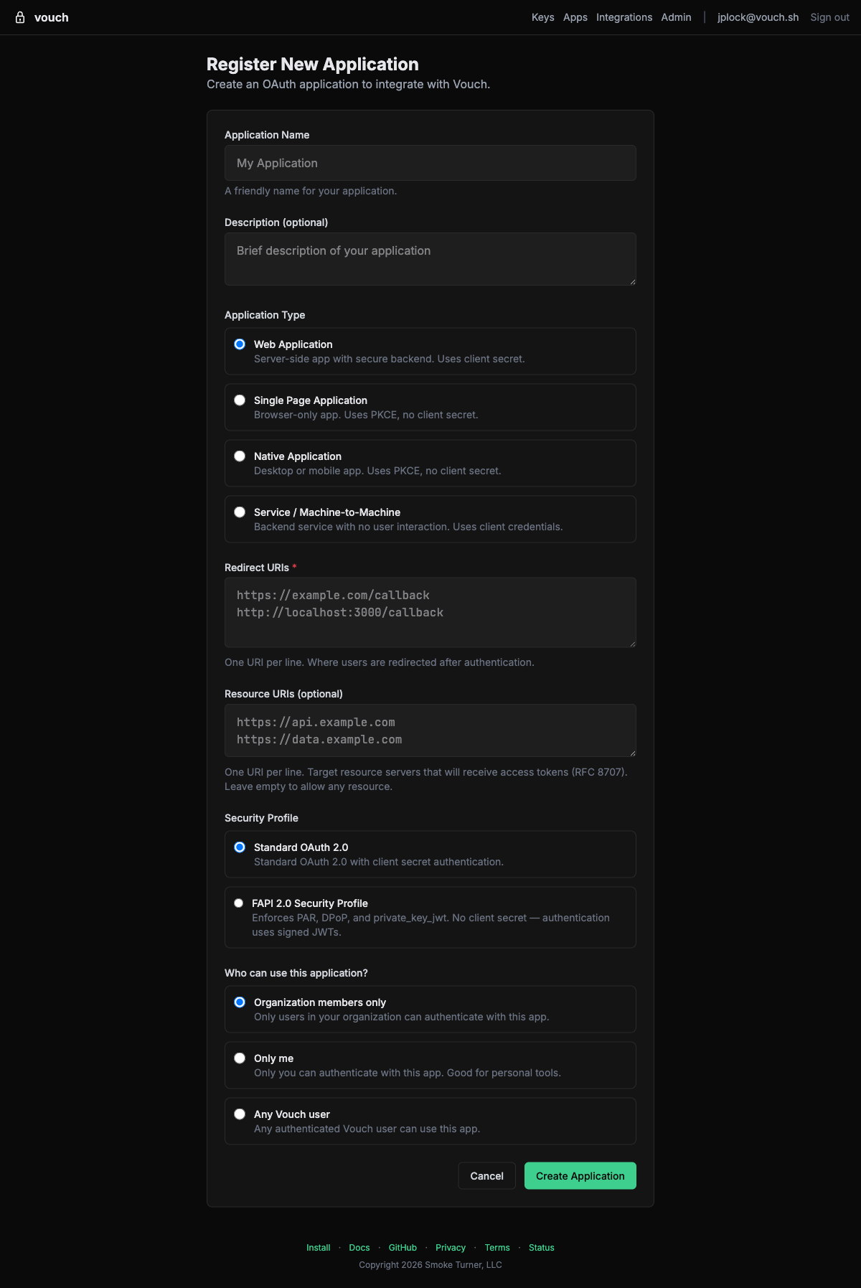
Task: Click the Resource URIs text area
Action: 430,730
